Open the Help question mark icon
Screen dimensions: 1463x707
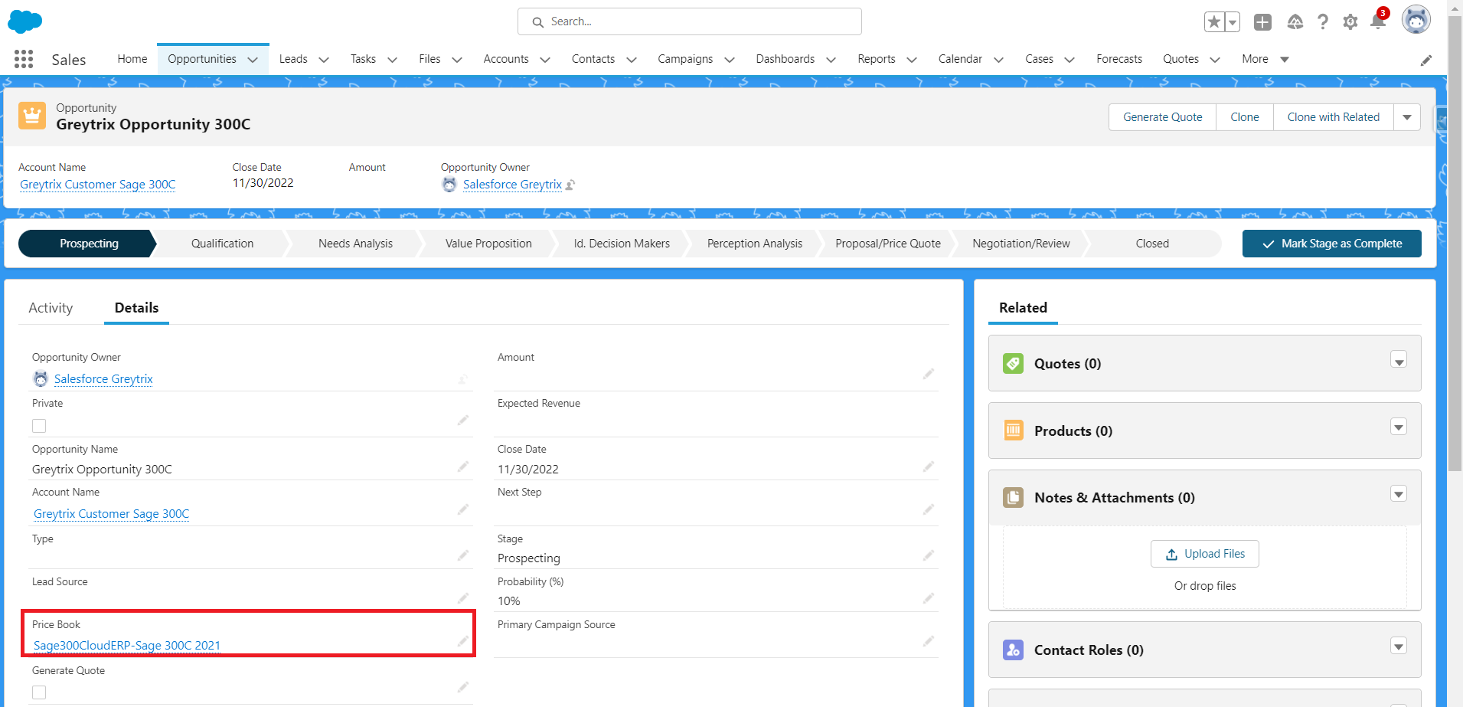click(x=1323, y=22)
